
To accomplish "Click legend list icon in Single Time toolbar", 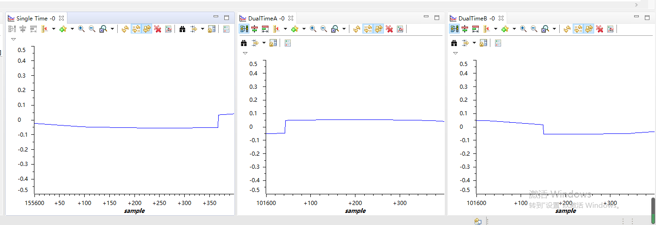I will (x=227, y=29).
